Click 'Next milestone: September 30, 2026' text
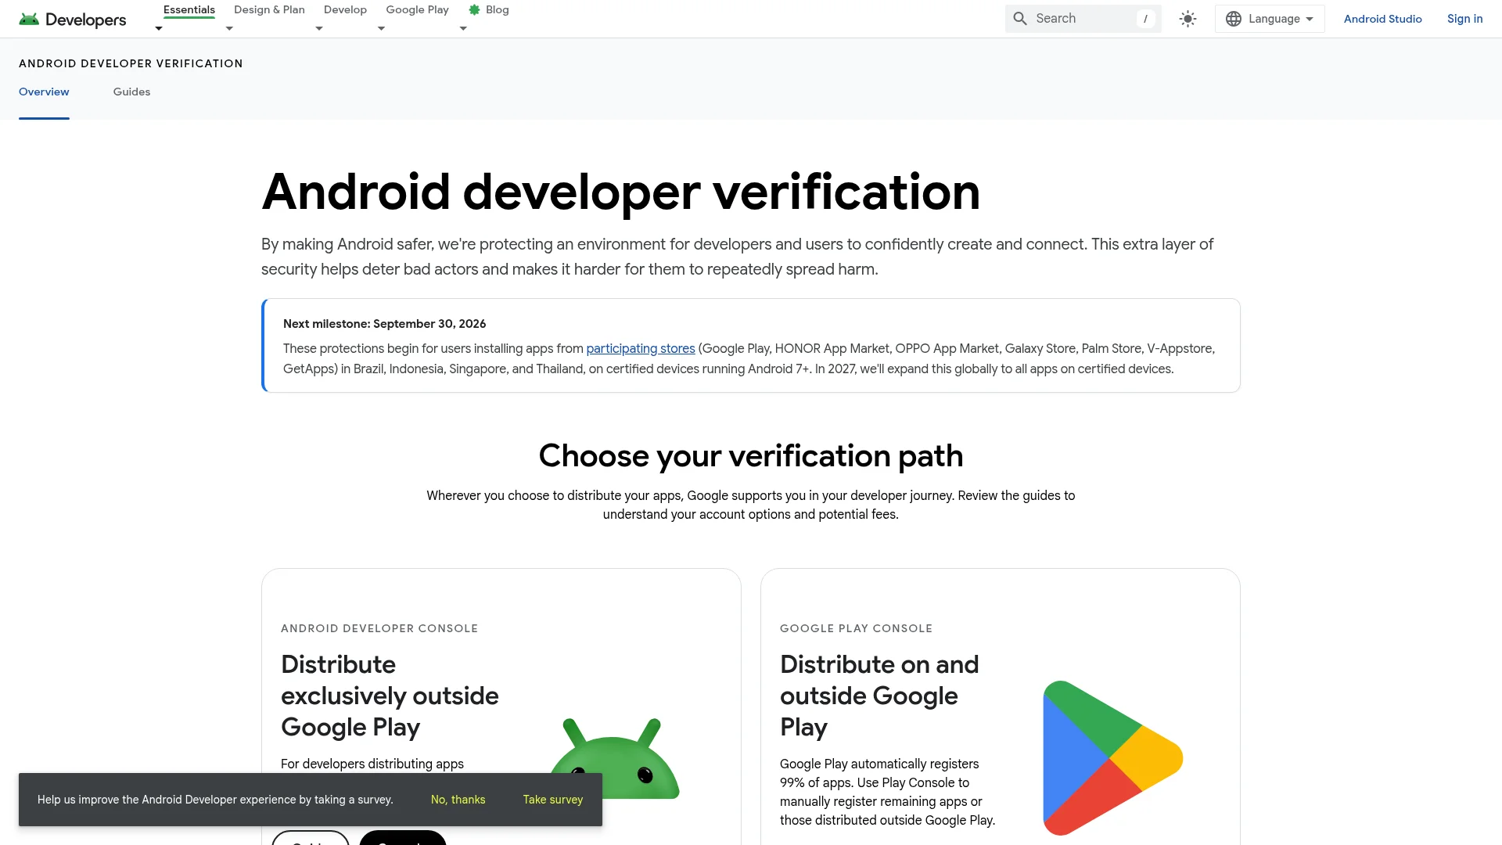This screenshot has height=845, width=1502. tap(384, 324)
